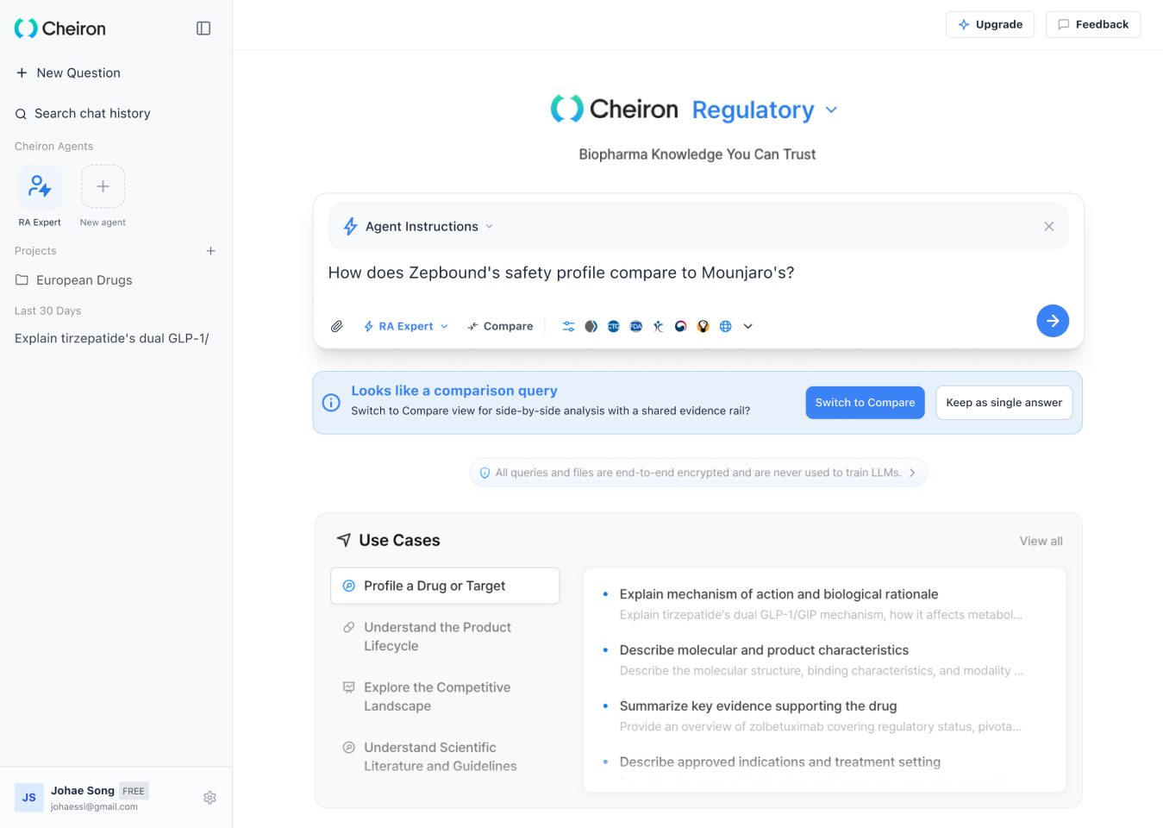Viewport: 1163px width, 828px height.
Task: Click Switch to Compare button
Action: [x=866, y=403]
